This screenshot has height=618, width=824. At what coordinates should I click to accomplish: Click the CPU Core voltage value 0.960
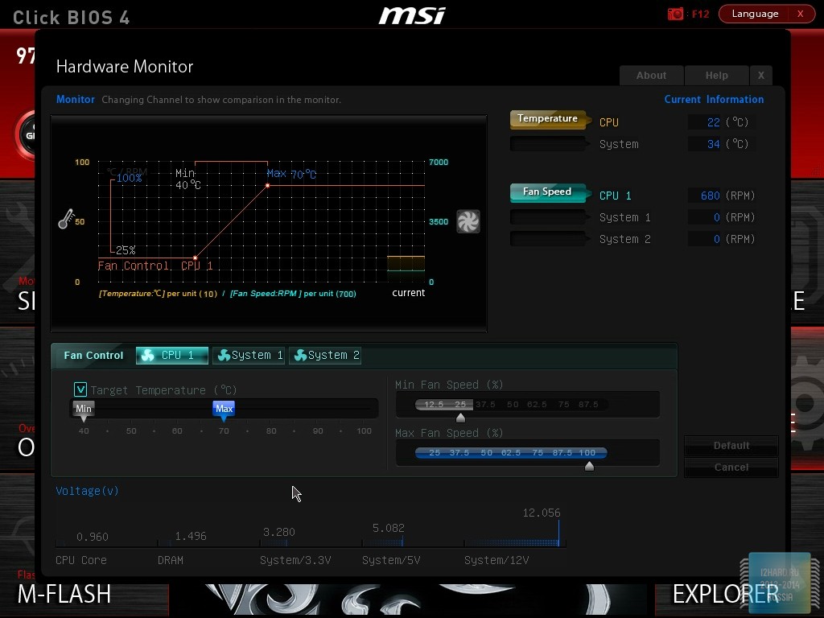93,537
